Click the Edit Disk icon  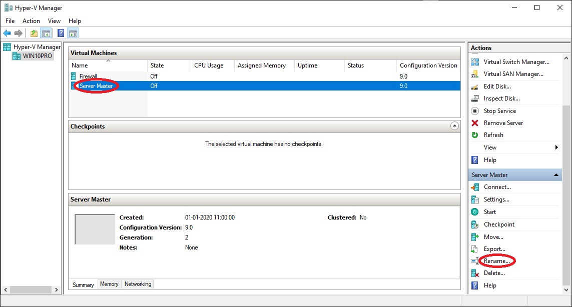475,86
